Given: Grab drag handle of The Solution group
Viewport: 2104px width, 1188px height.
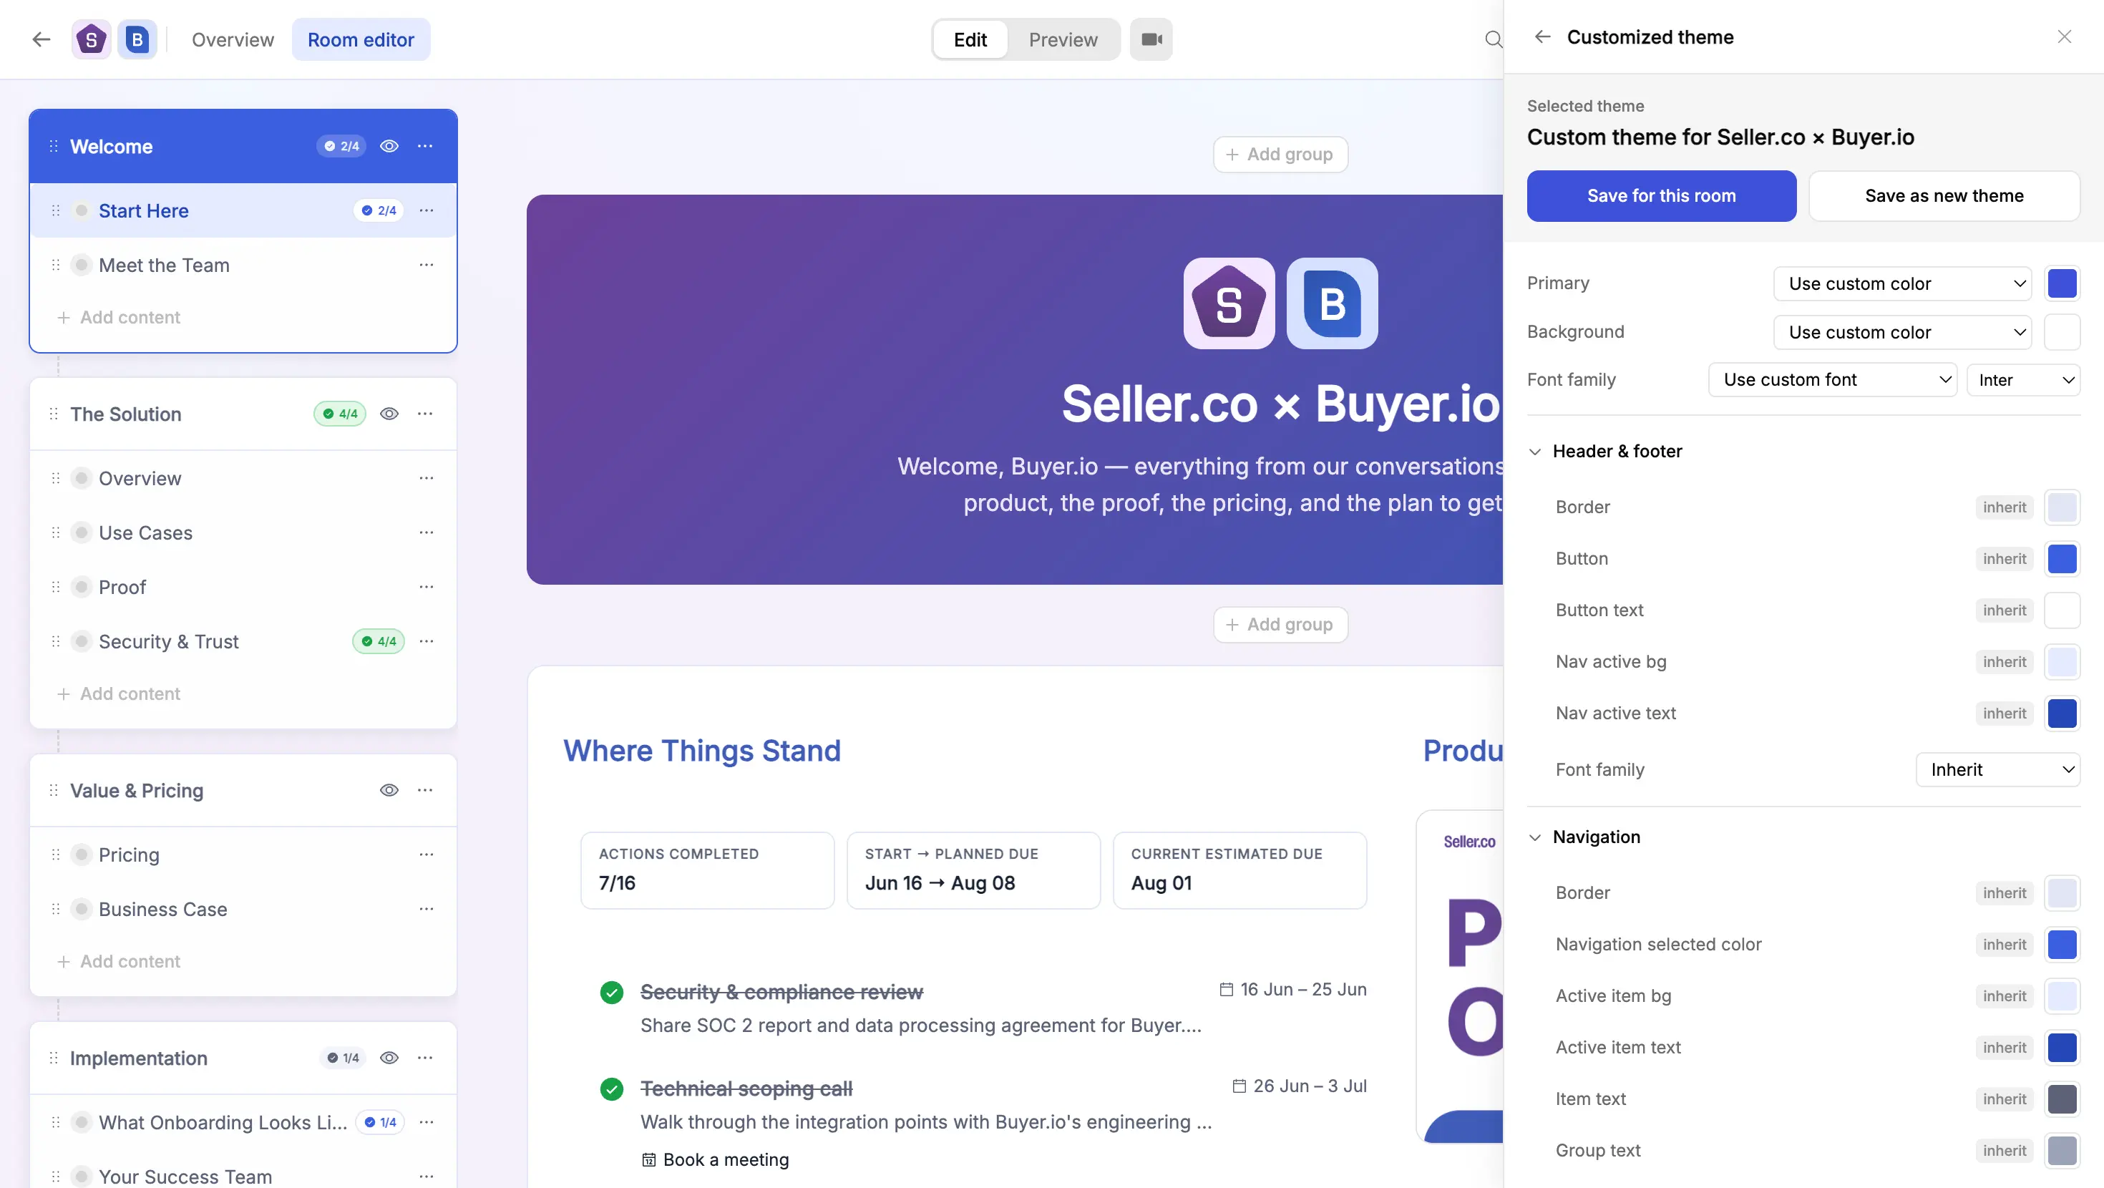Looking at the screenshot, I should click(53, 414).
